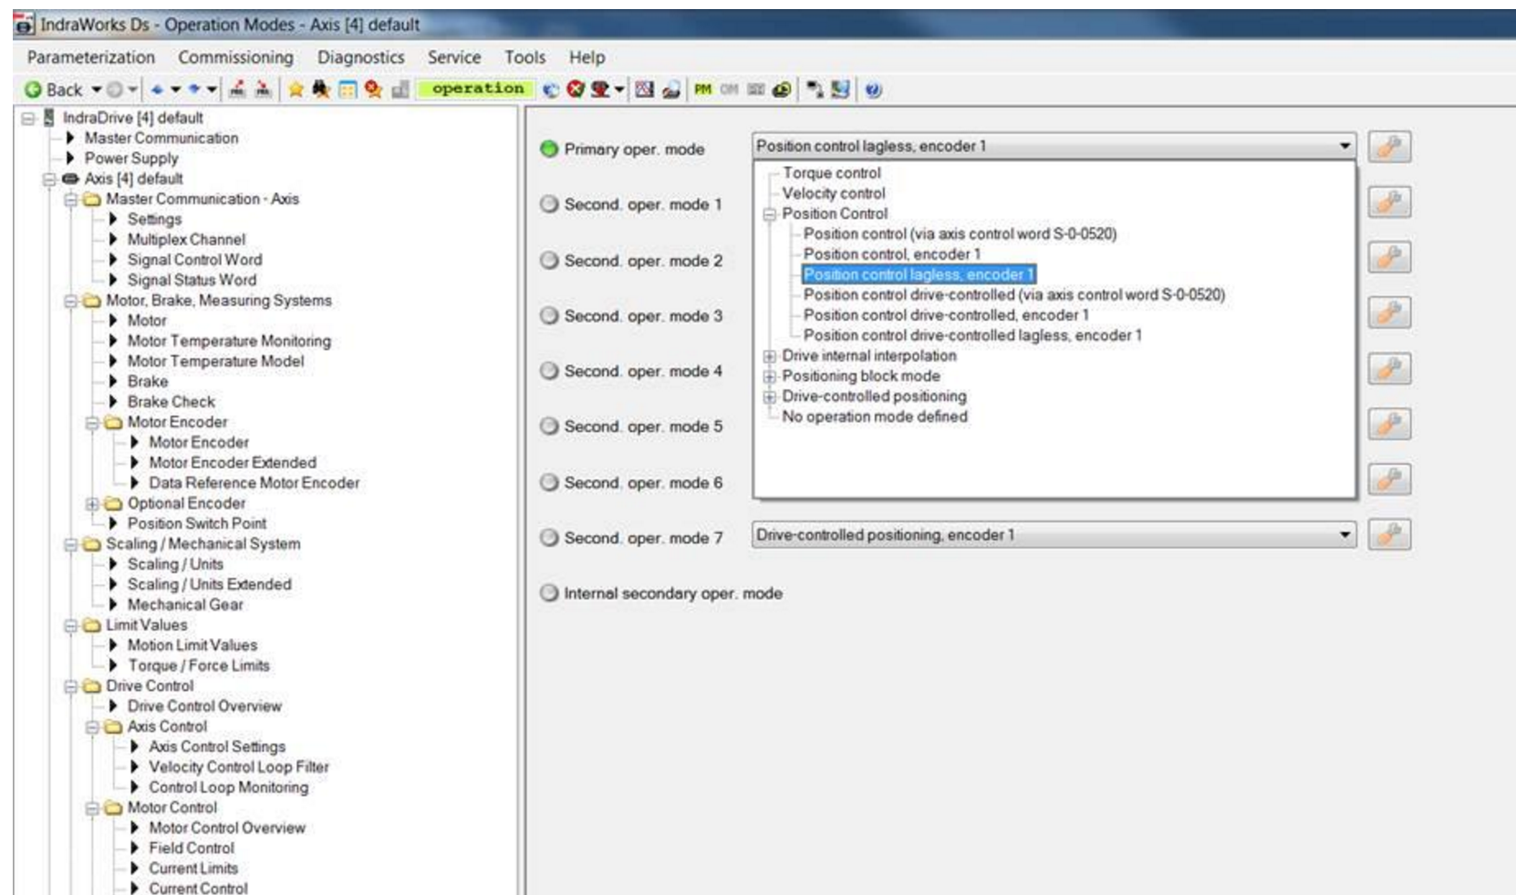
Task: Expand the 'Drive internal interpolation' list node
Action: coord(770,356)
